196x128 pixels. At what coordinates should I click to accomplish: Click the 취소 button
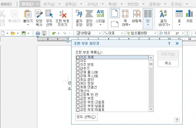tap(168, 63)
